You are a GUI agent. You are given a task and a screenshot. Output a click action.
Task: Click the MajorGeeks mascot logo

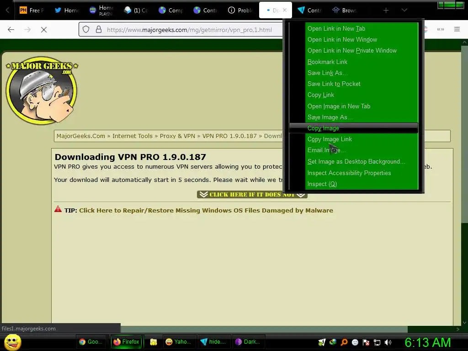[42, 90]
